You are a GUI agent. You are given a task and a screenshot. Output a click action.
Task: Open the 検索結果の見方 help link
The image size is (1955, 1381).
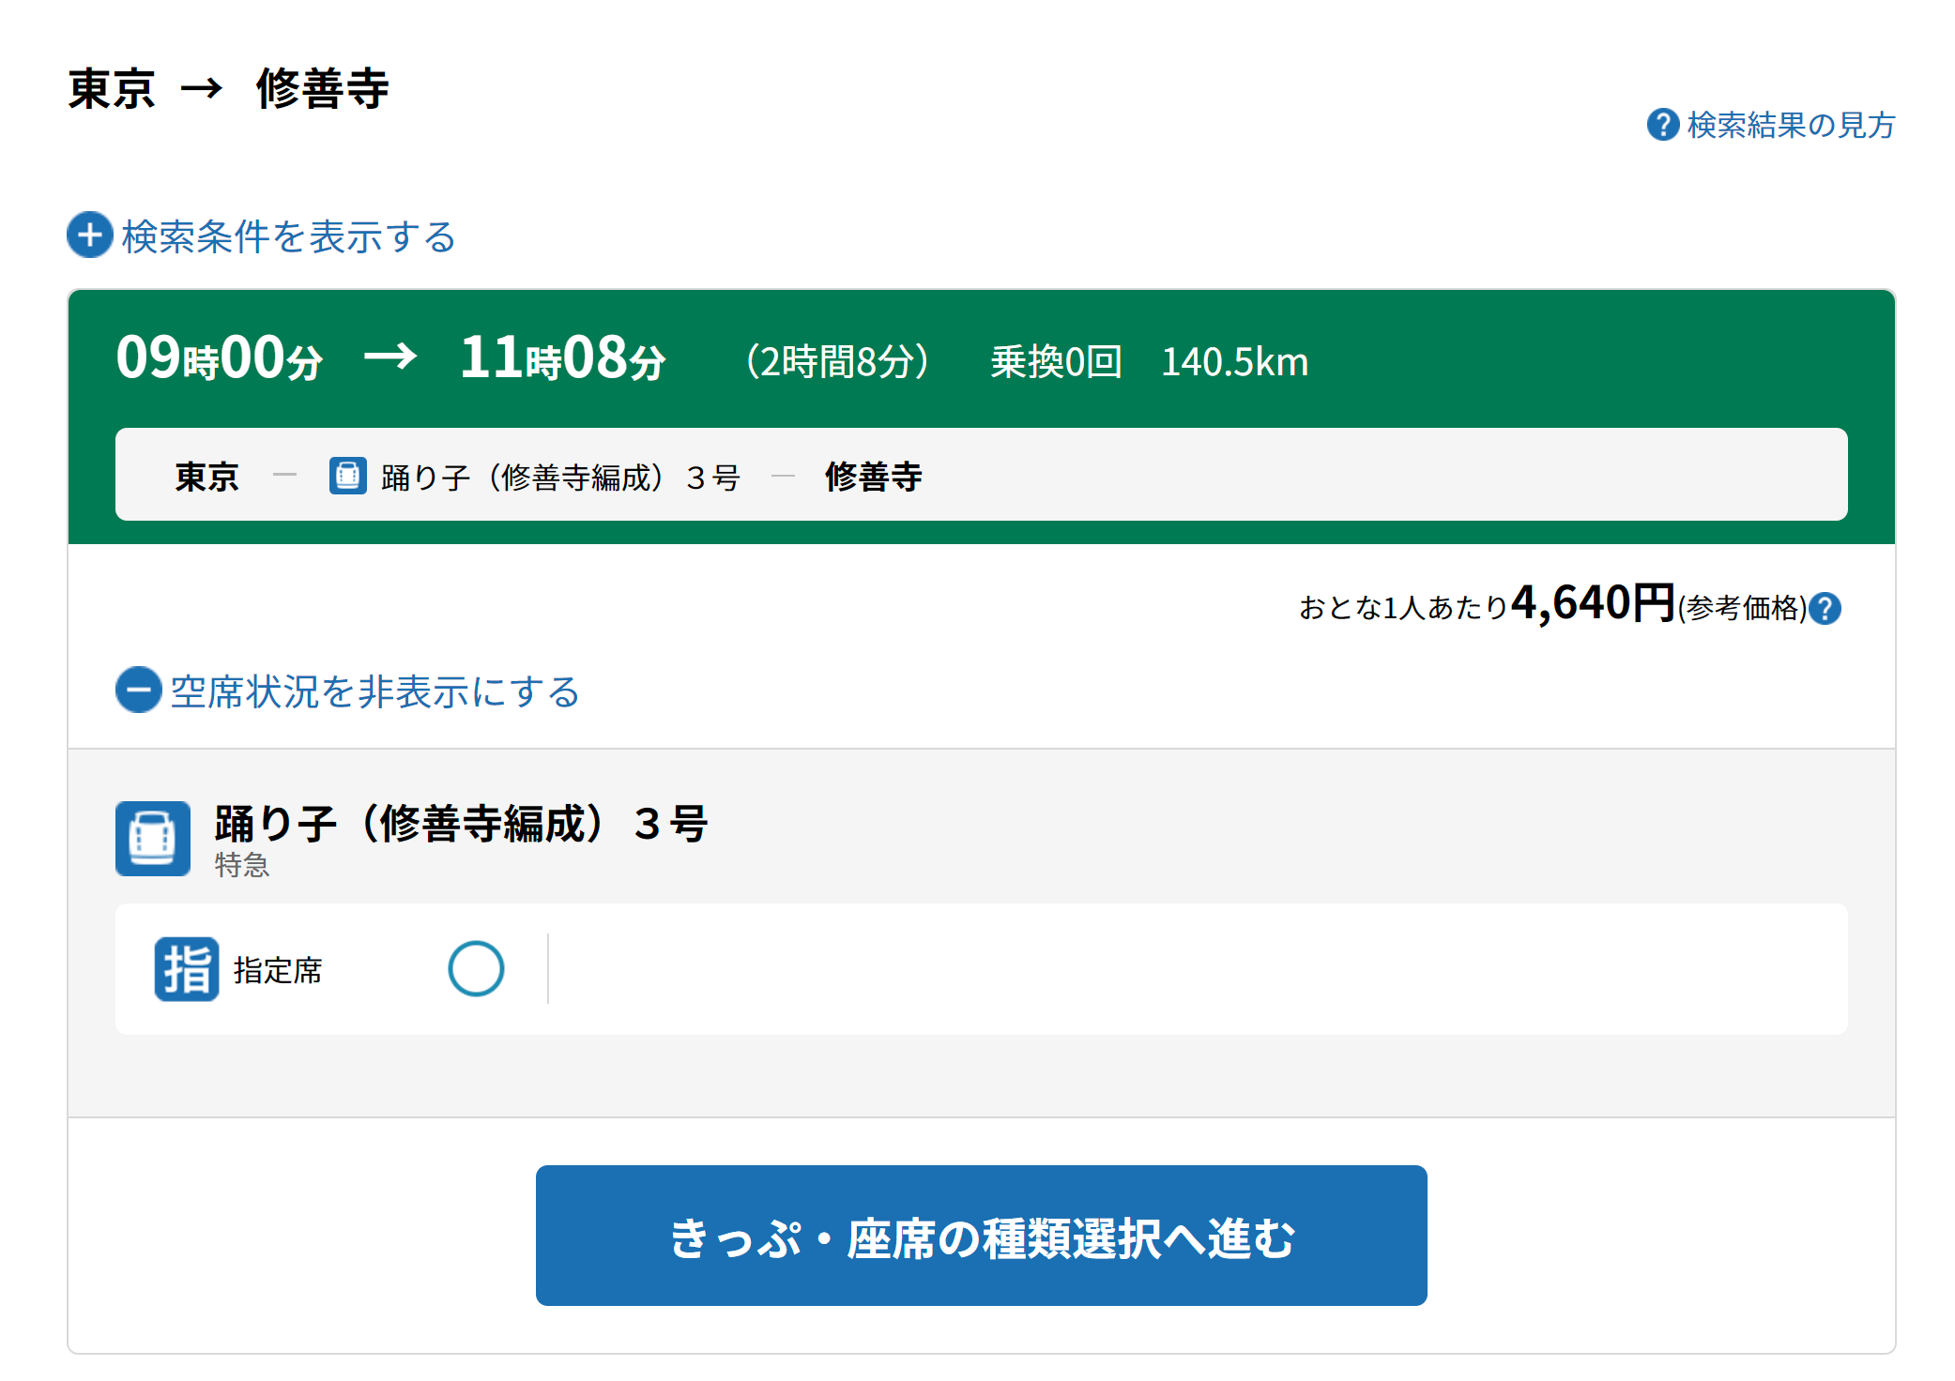1790,125
